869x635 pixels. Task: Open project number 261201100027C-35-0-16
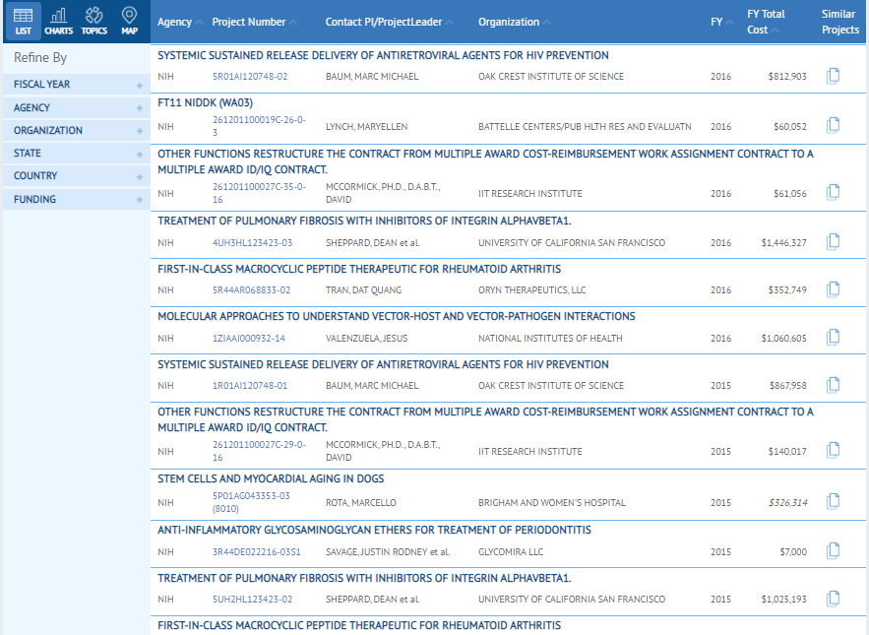click(259, 193)
